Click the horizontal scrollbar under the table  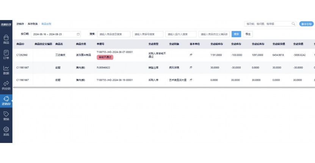[x=164, y=87]
